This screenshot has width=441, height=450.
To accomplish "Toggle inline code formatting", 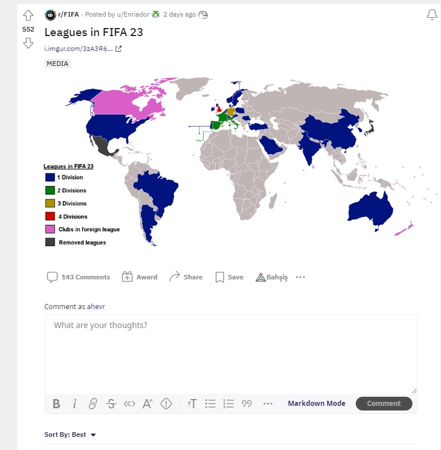I will [129, 404].
